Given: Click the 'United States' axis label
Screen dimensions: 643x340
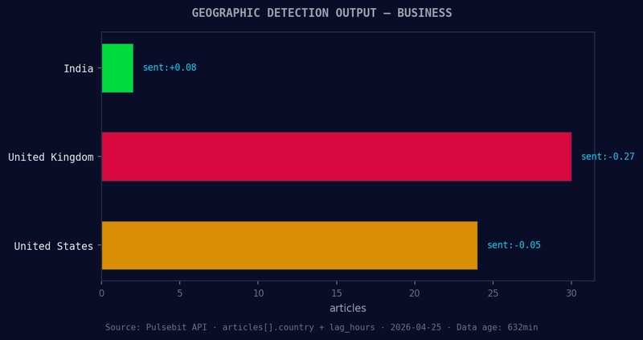Looking at the screenshot, I should point(54,246).
